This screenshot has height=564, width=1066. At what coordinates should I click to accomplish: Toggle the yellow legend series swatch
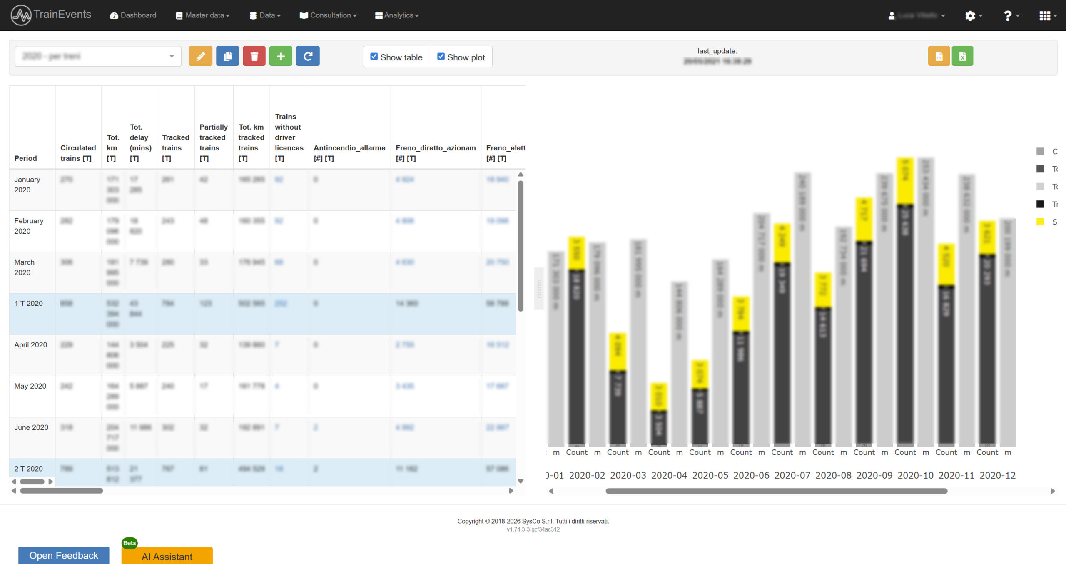tap(1040, 222)
